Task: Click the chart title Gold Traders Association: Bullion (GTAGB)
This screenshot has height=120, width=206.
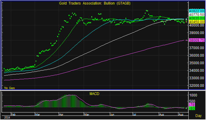Action: 95,3
